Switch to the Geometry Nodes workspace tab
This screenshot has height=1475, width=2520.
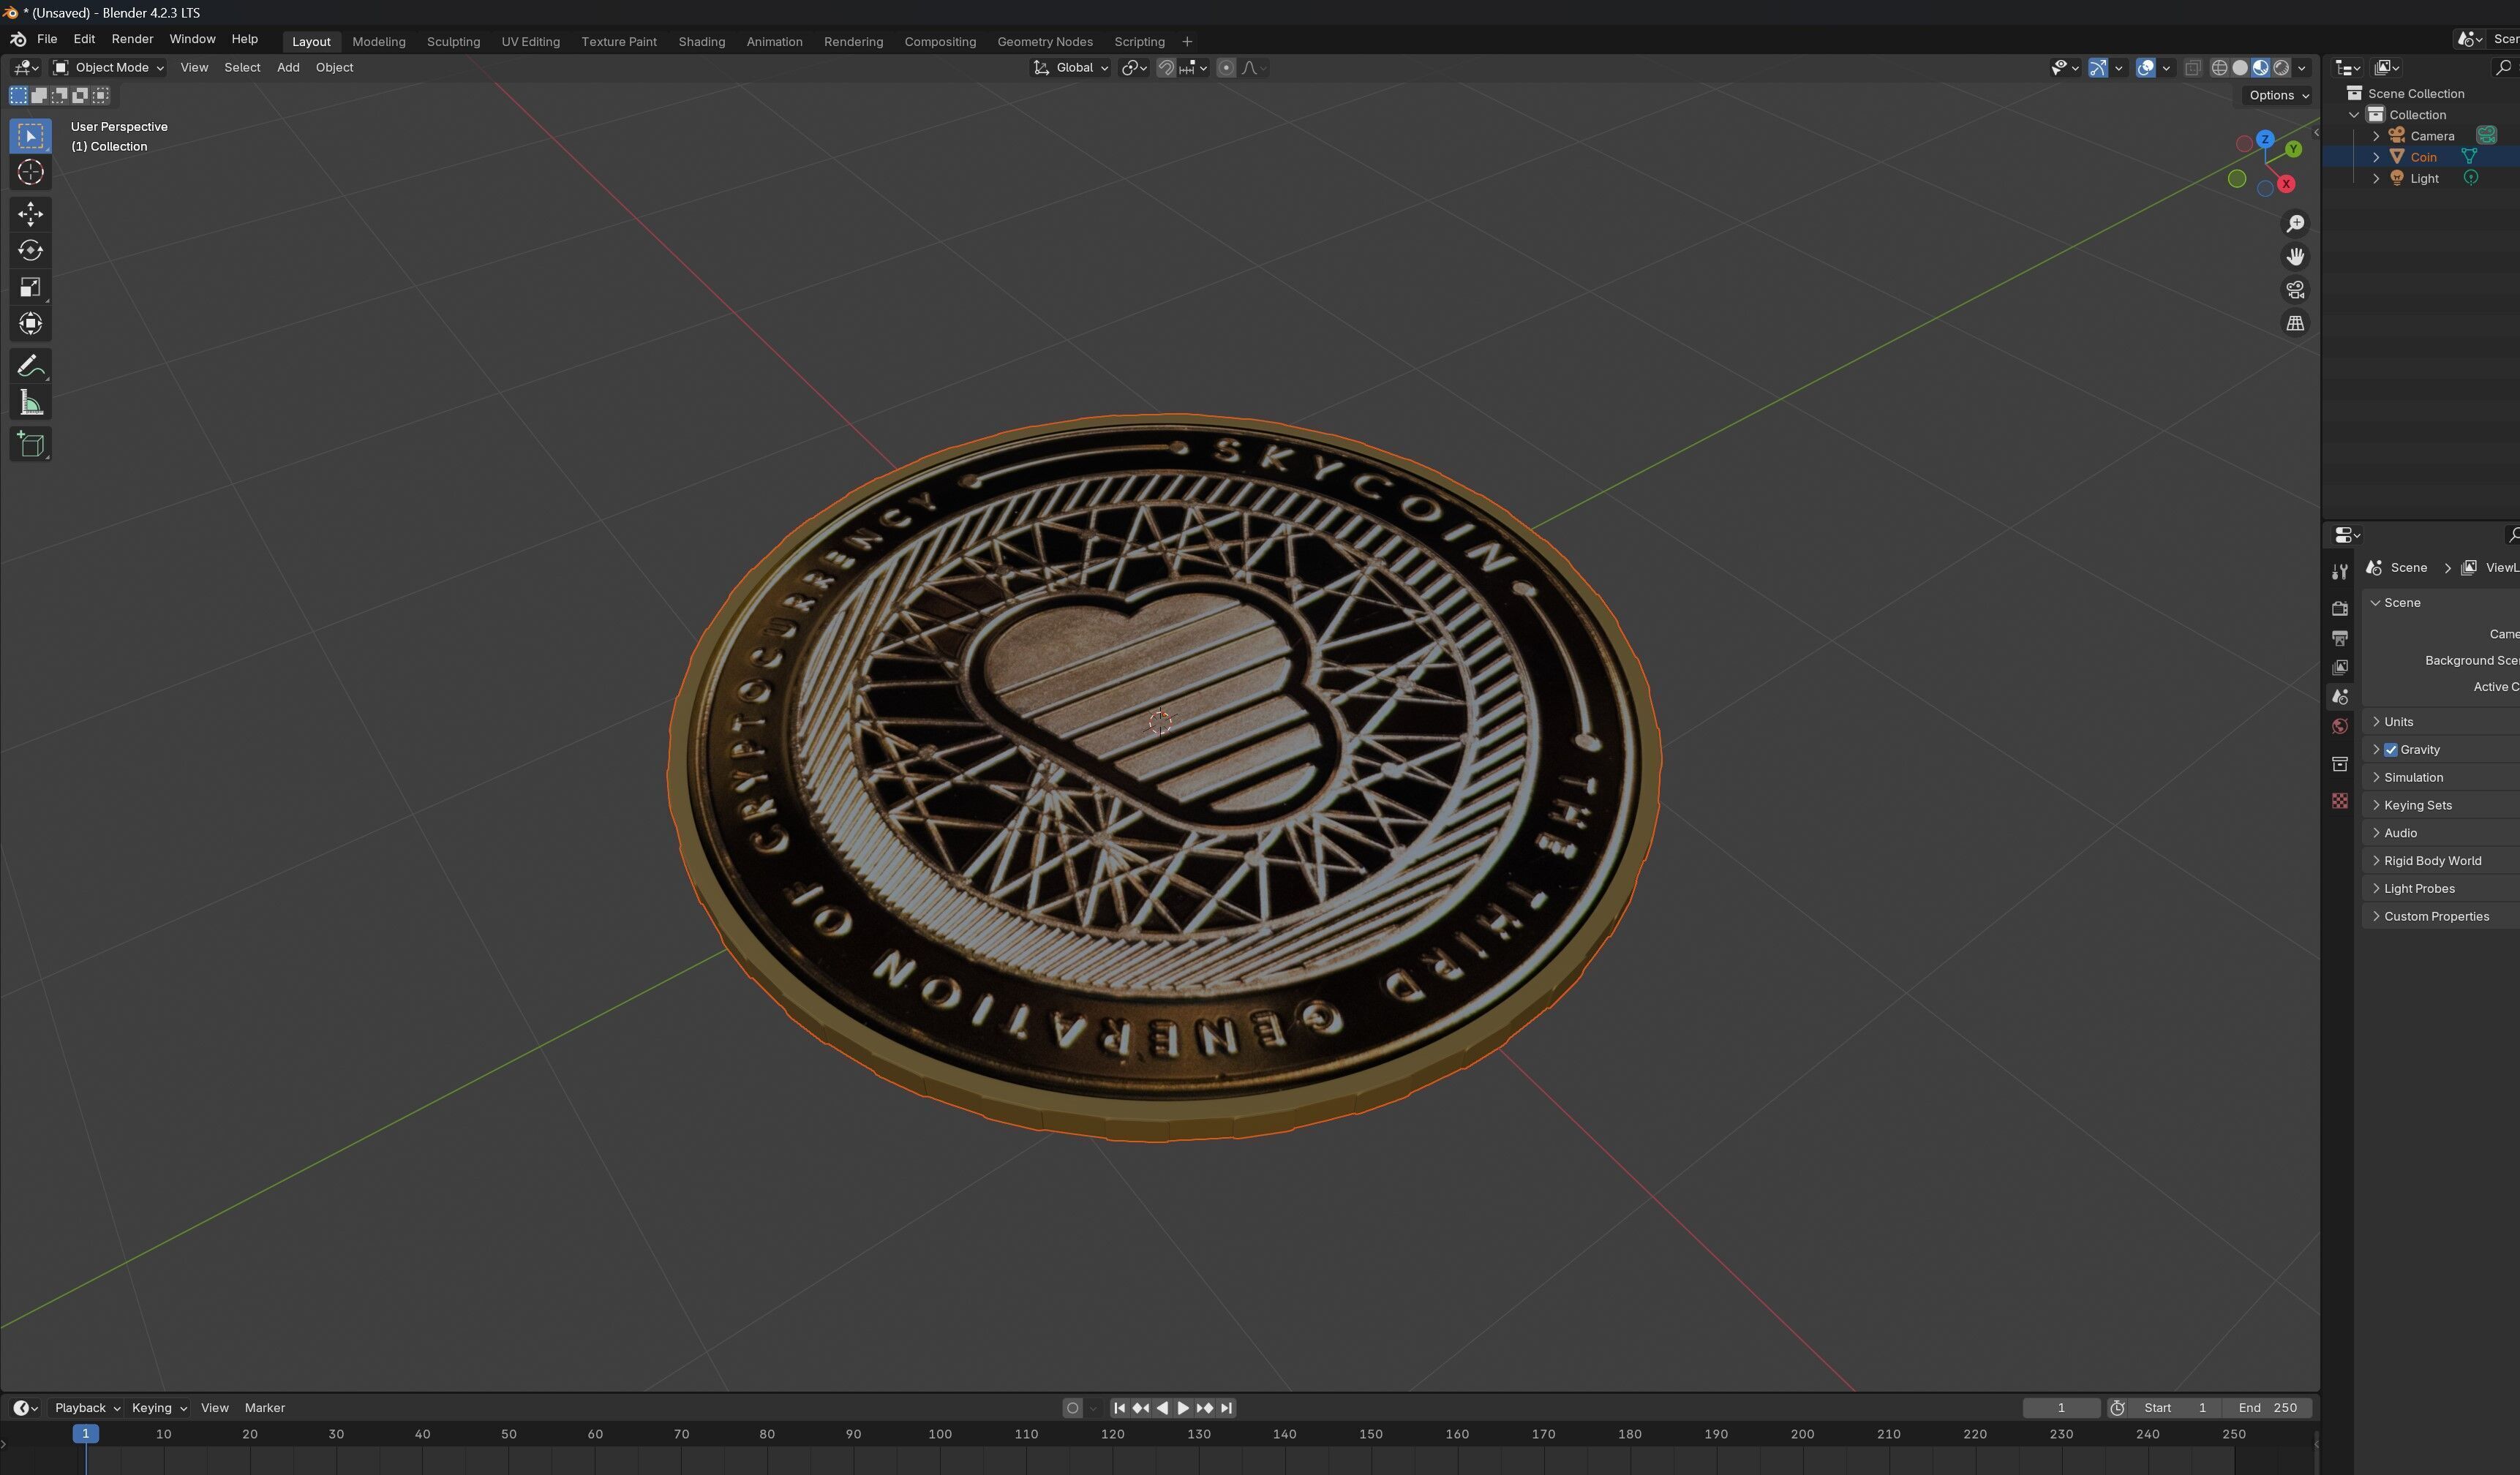pos(1044,42)
